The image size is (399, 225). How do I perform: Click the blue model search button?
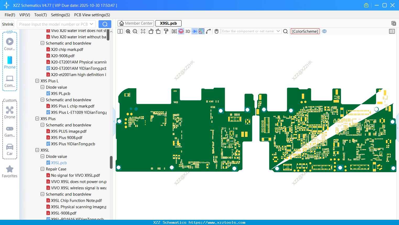[x=105, y=24]
